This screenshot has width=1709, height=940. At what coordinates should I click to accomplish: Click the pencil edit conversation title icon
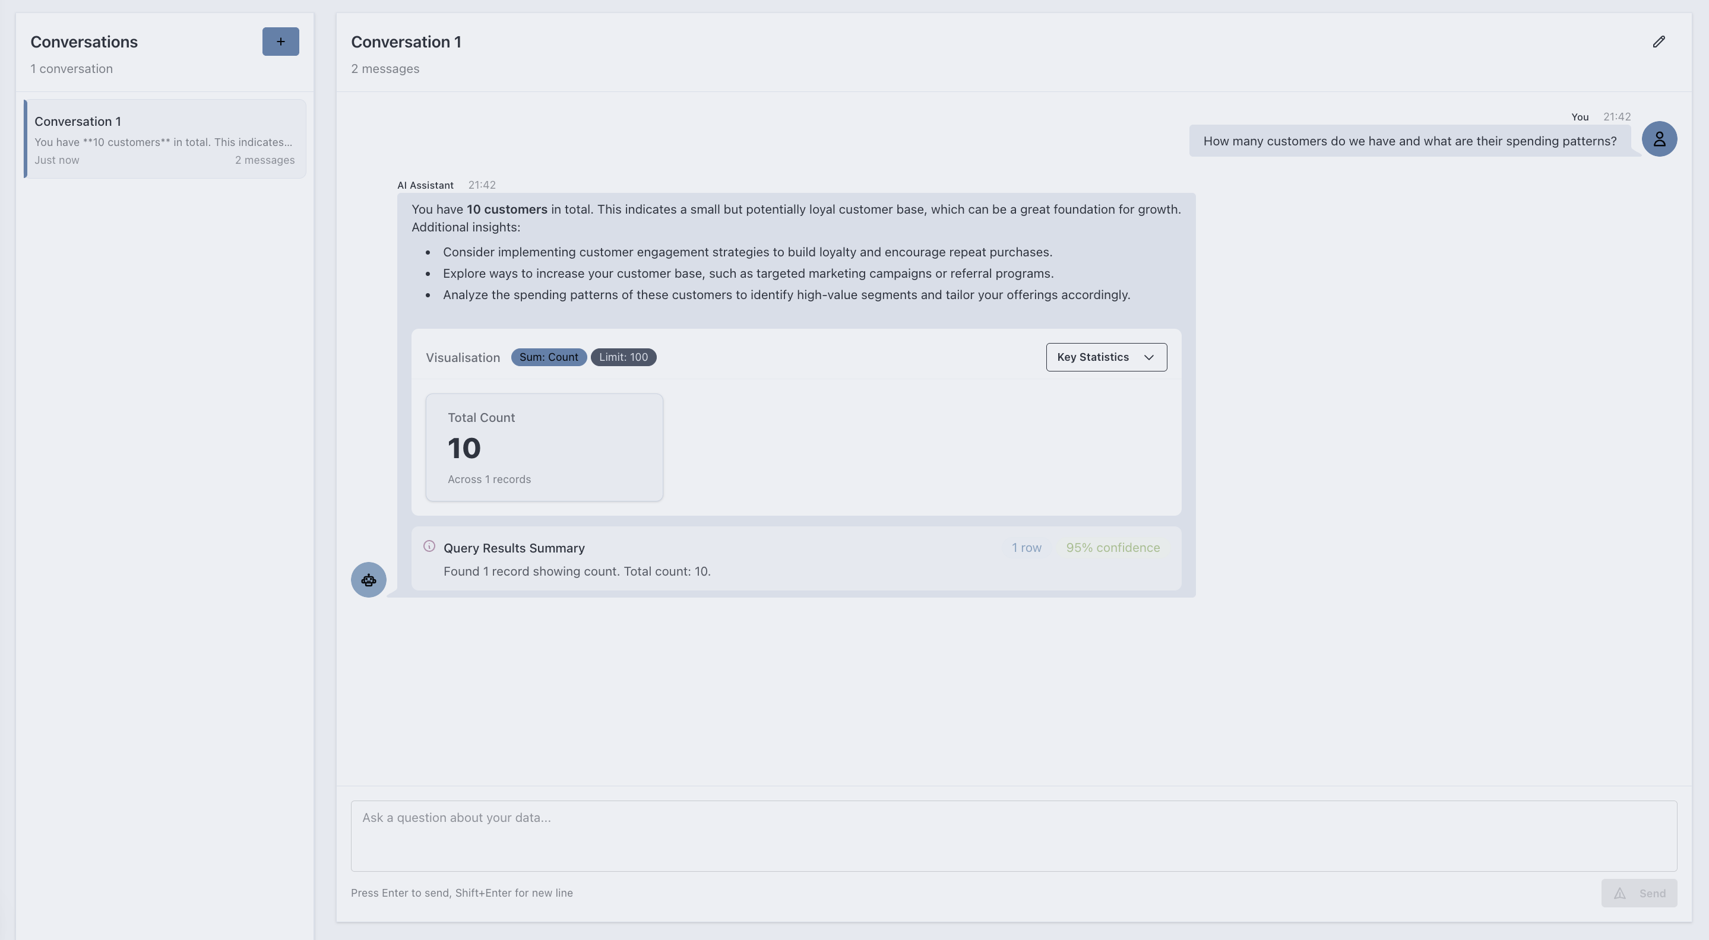click(x=1659, y=42)
